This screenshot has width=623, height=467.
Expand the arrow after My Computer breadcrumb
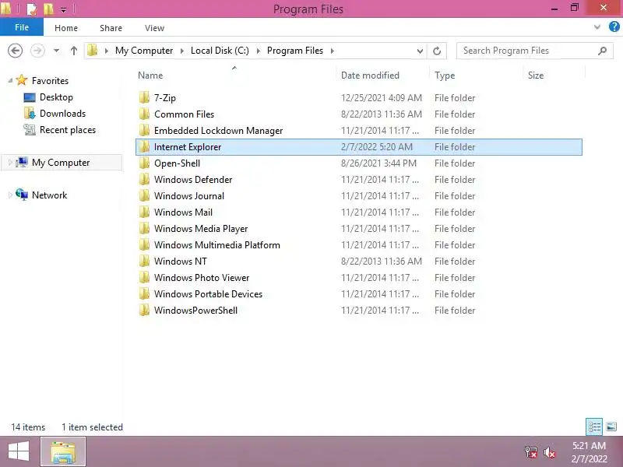coord(182,51)
